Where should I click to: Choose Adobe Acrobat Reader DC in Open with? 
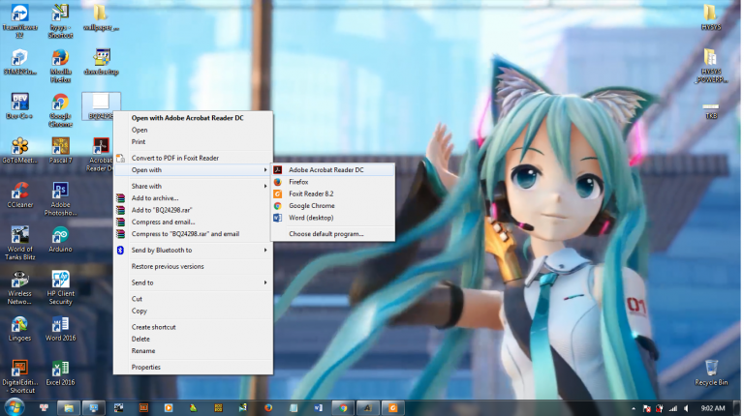325,170
